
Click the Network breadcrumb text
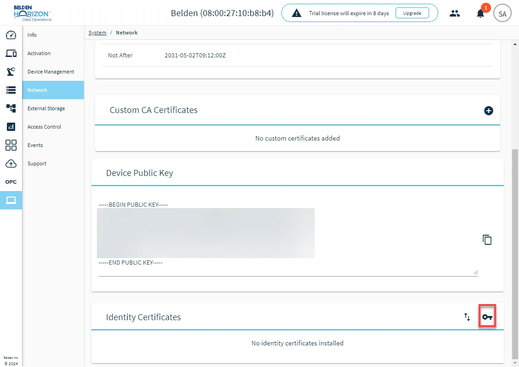[127, 33]
